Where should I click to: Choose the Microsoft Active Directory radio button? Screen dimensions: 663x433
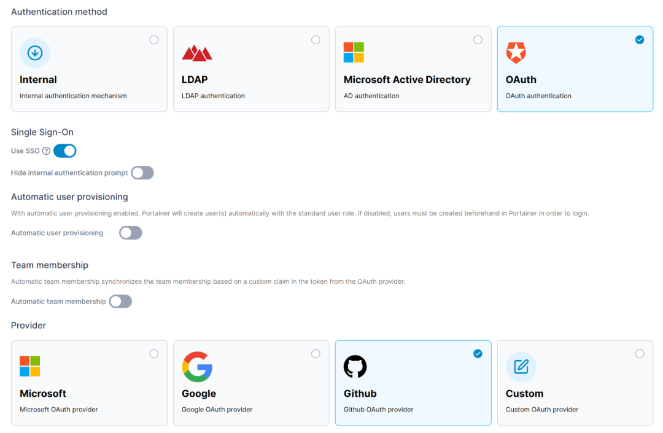478,40
